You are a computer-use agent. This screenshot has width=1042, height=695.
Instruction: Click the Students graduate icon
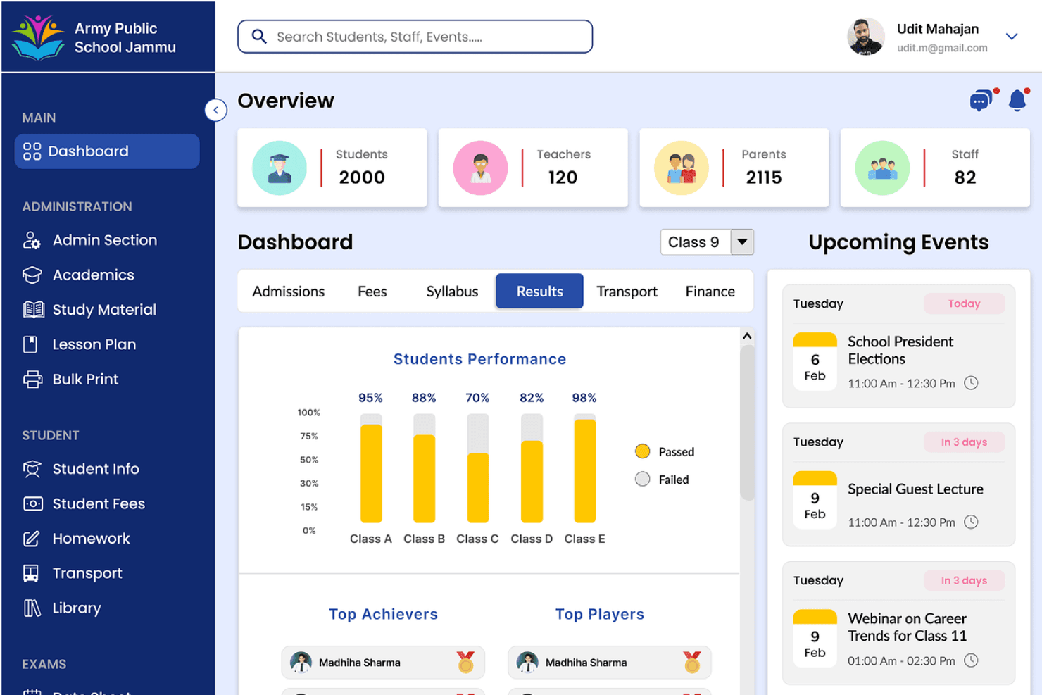[280, 168]
